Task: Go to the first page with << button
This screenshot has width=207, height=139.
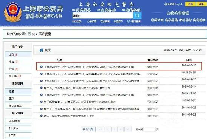Action: (x=100, y=129)
